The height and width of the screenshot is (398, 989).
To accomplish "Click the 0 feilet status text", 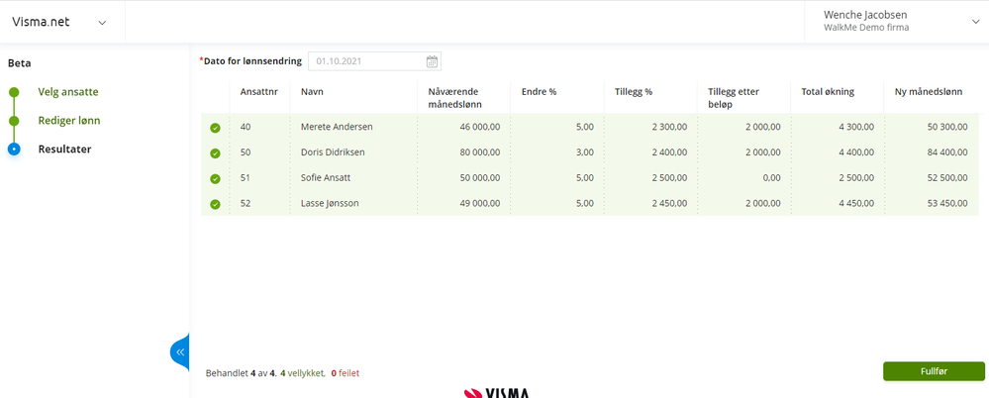I will tap(346, 373).
